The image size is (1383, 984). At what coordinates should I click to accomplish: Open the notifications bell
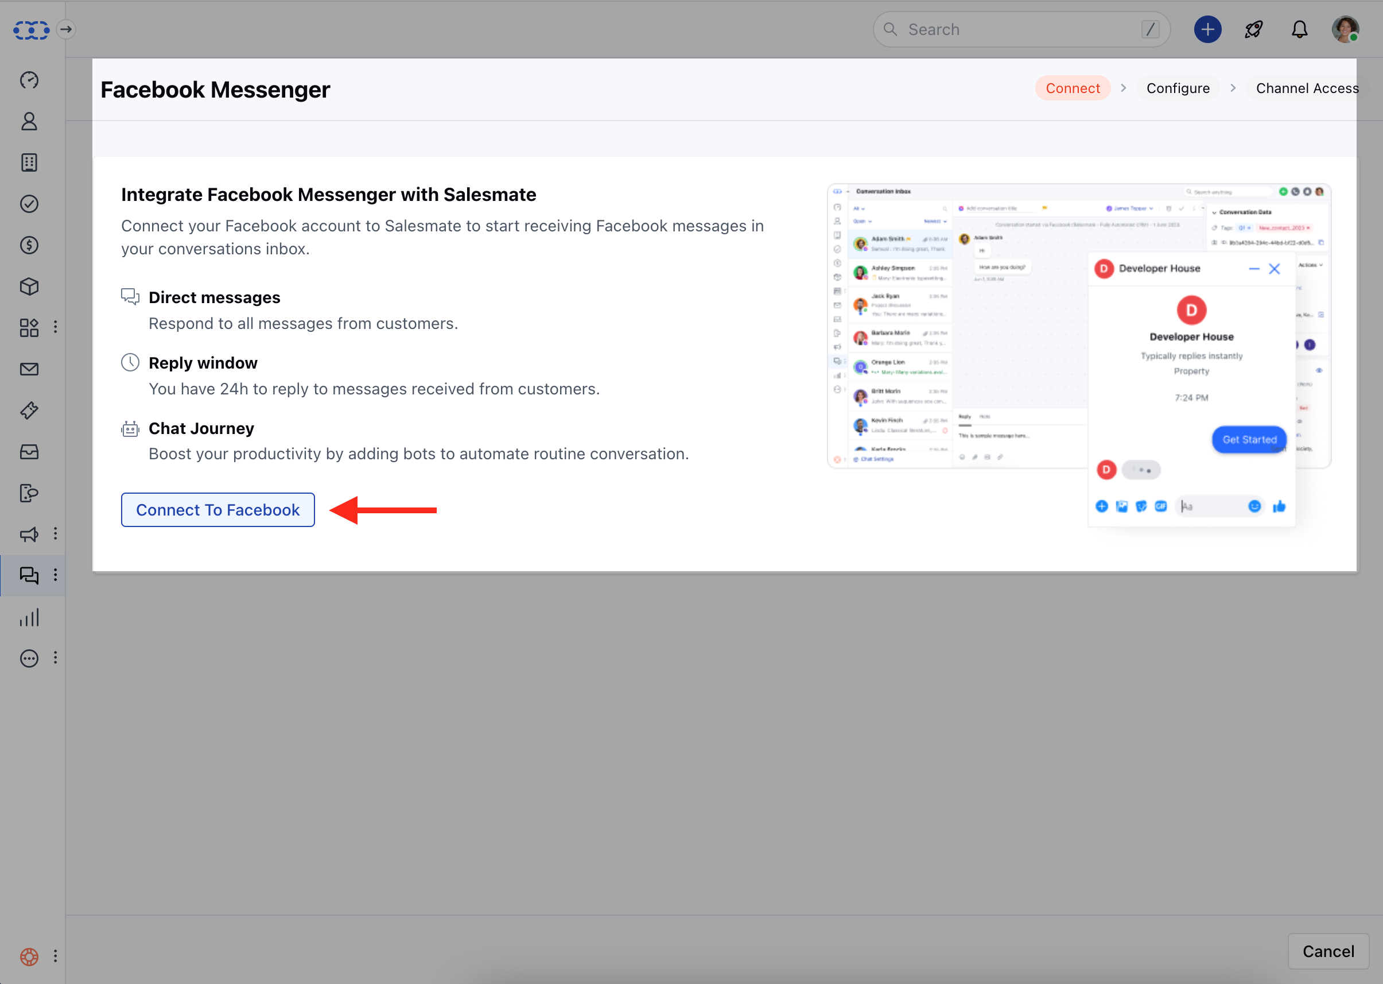click(x=1299, y=29)
